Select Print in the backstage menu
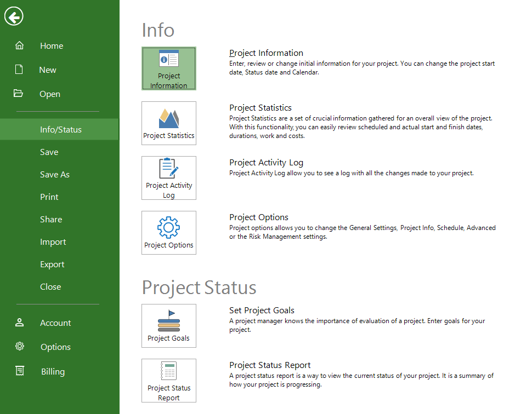Image resolution: width=521 pixels, height=414 pixels. (x=49, y=197)
